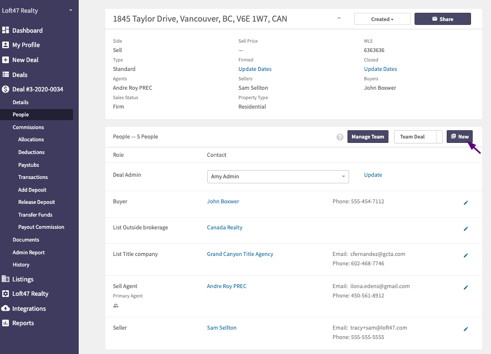Click the team members icon under Primary Agent
491x354 pixels.
coord(116,305)
